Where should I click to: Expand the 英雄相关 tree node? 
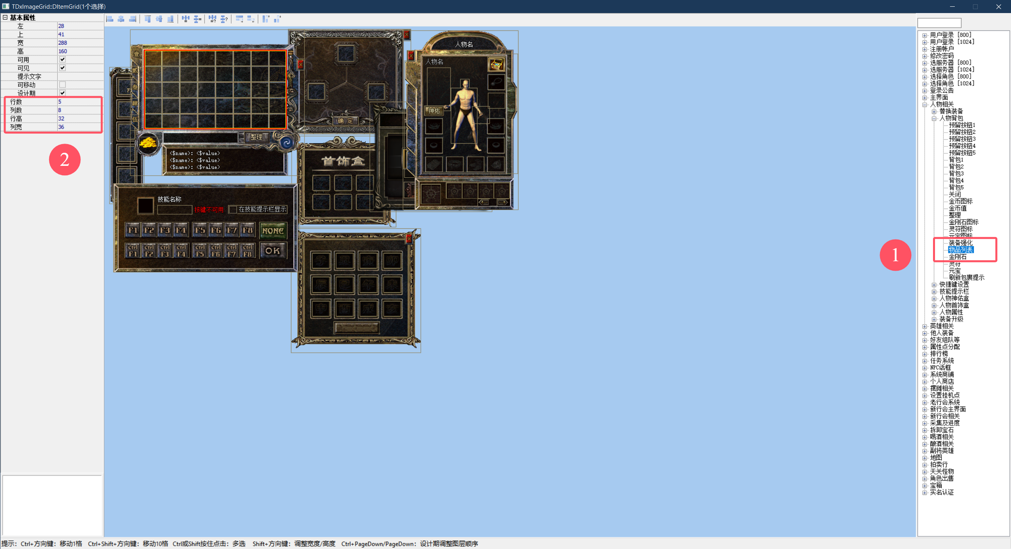925,326
